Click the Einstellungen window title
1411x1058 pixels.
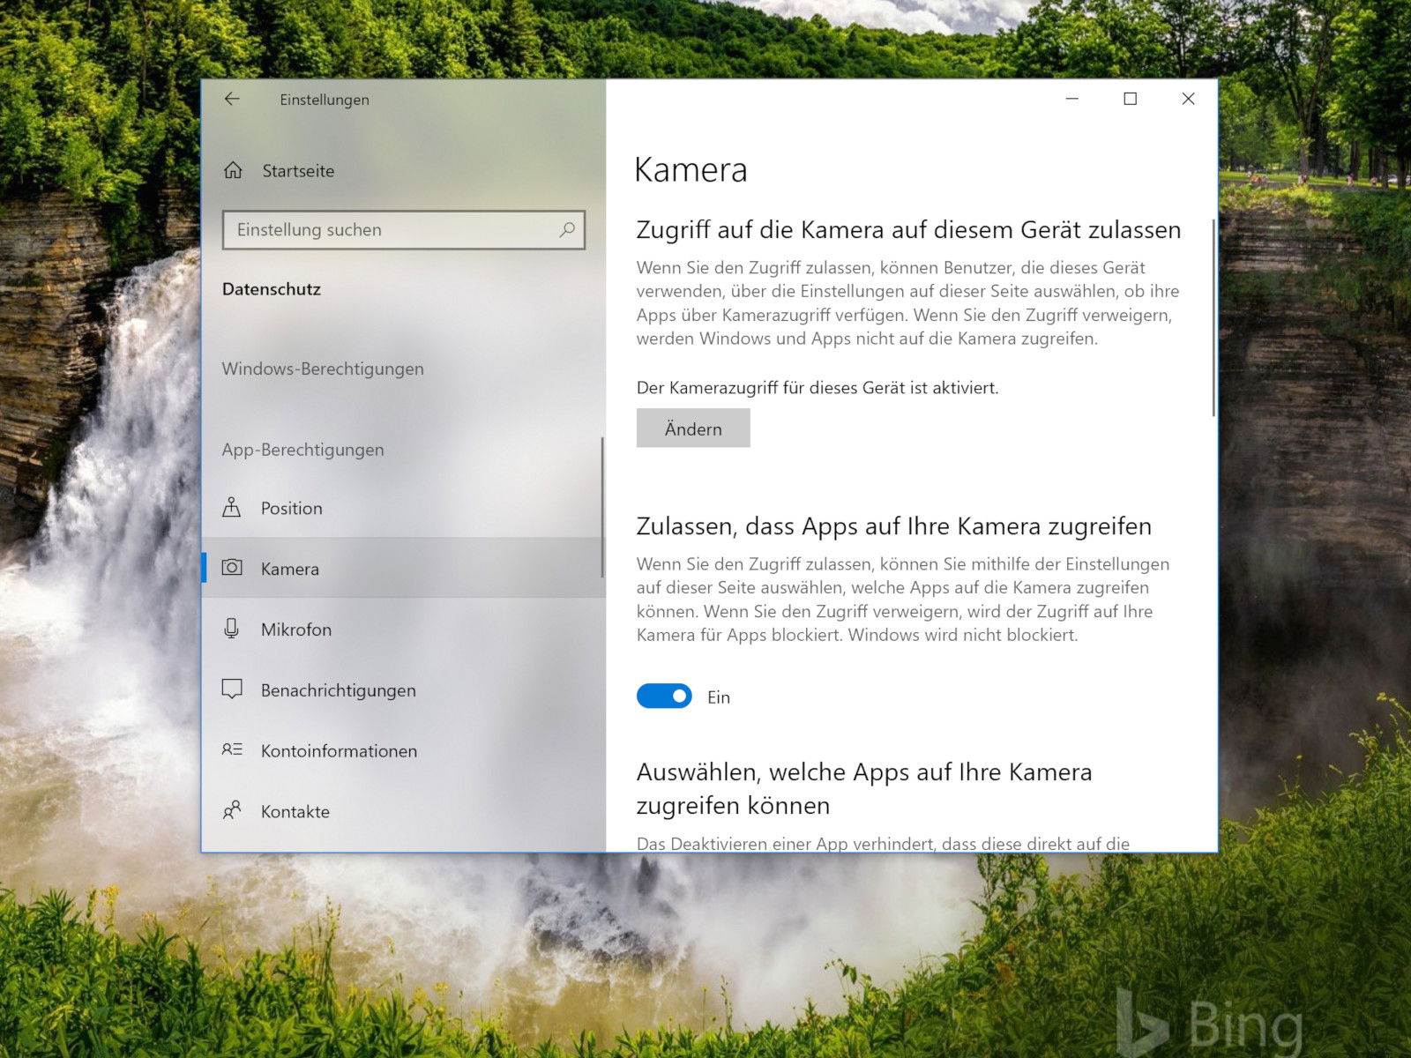(325, 100)
